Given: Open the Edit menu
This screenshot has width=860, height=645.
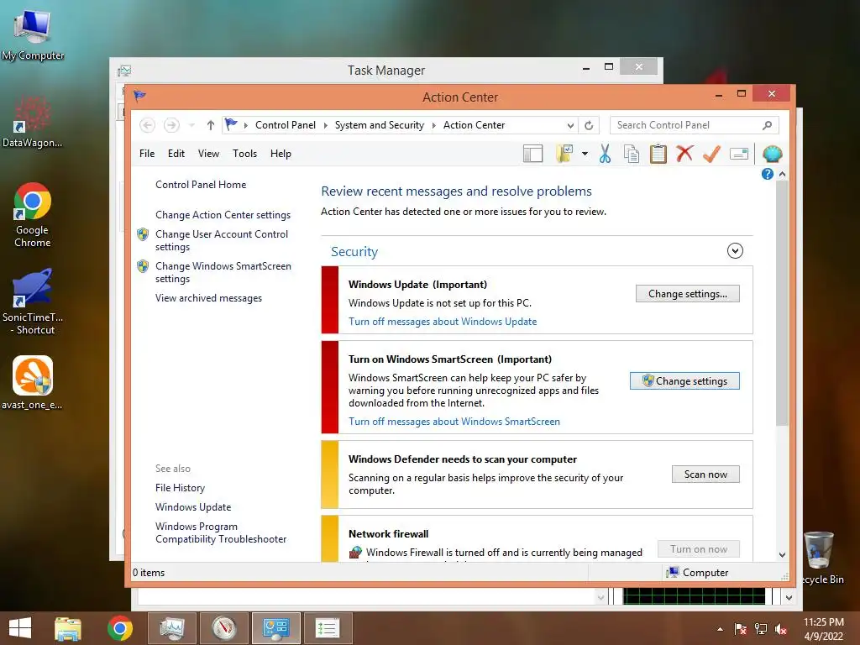Looking at the screenshot, I should tap(176, 154).
